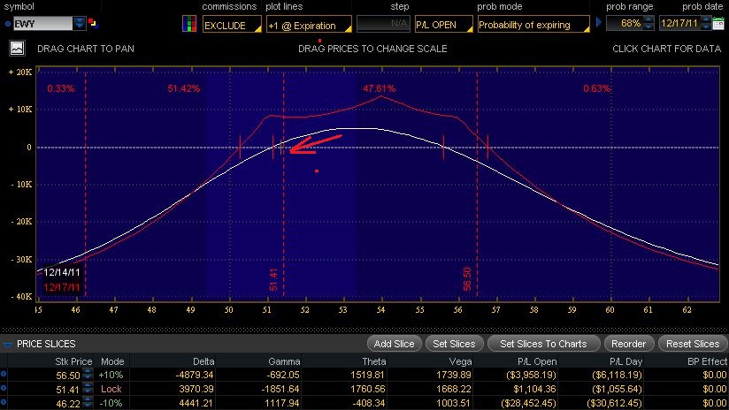This screenshot has height=410, width=729.
Task: Click the Reorder button
Action: pos(628,344)
